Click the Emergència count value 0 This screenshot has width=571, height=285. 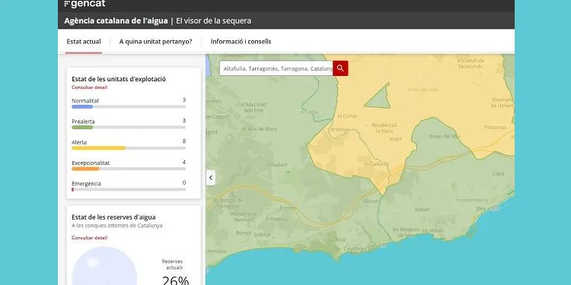(x=184, y=182)
